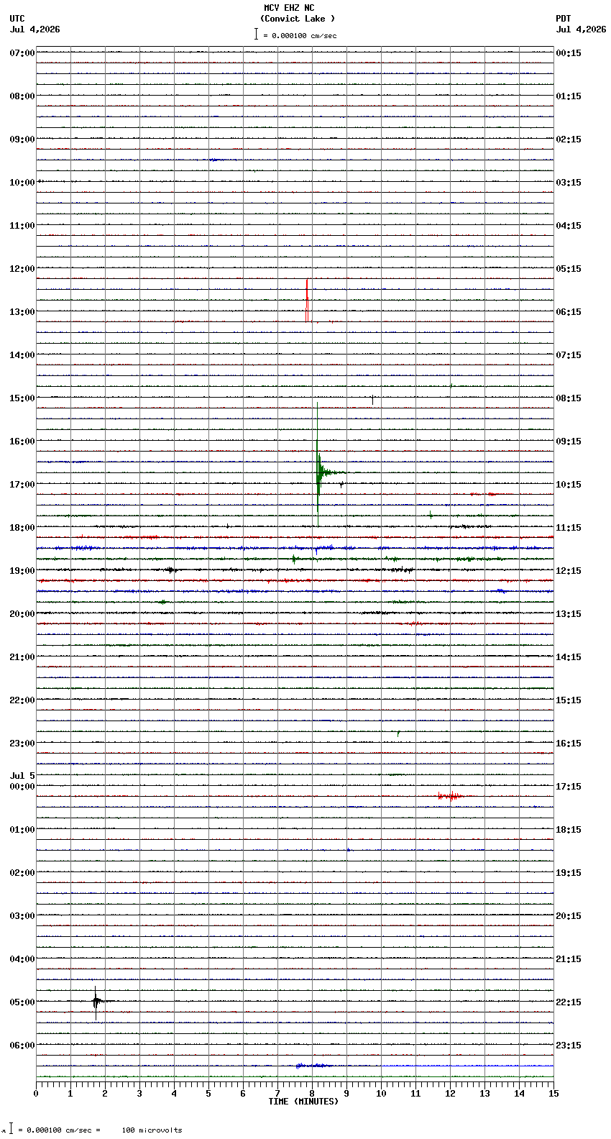Image resolution: width=611 pixels, height=1139 pixels.
Task: Select the Jul 4,2026 date under PDT
Action: tap(581, 29)
